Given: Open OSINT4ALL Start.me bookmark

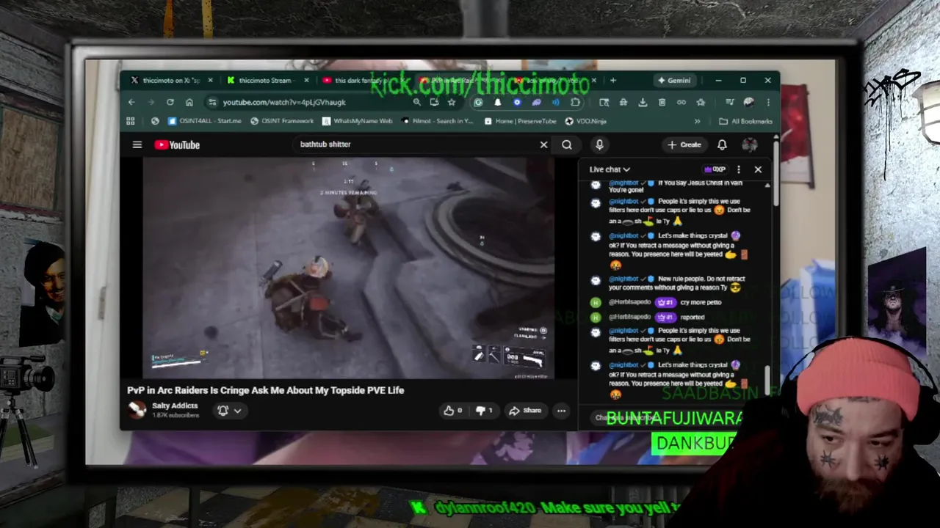Looking at the screenshot, I should (204, 121).
